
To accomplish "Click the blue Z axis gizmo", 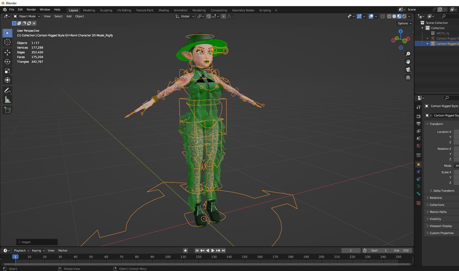I will pos(401,31).
